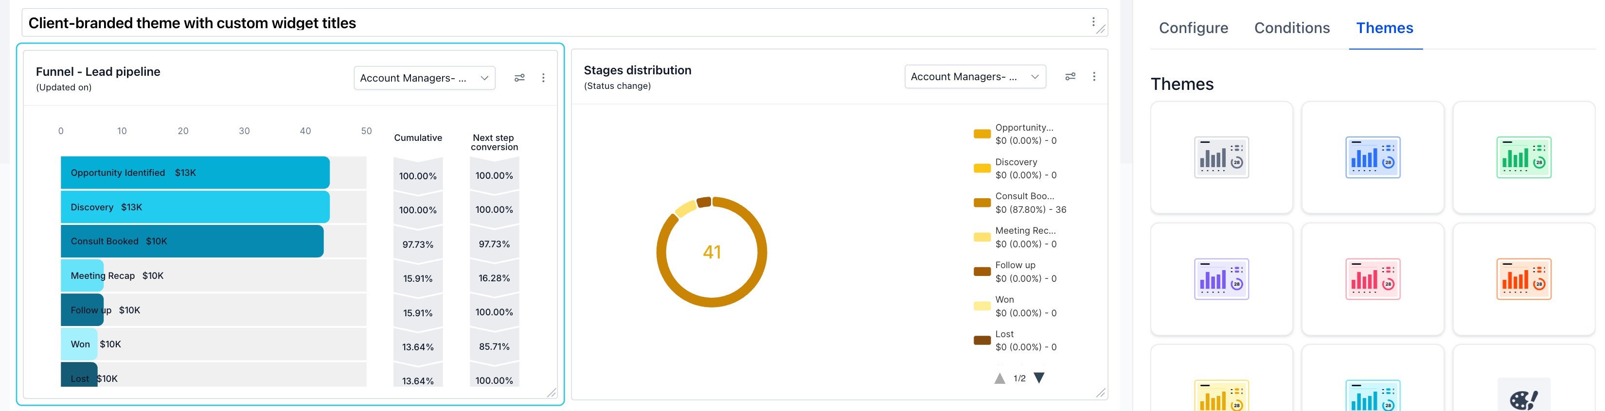Viewport: 1605px width, 411px height.
Task: Click the 16.28% next step conversion value
Action: (x=494, y=278)
